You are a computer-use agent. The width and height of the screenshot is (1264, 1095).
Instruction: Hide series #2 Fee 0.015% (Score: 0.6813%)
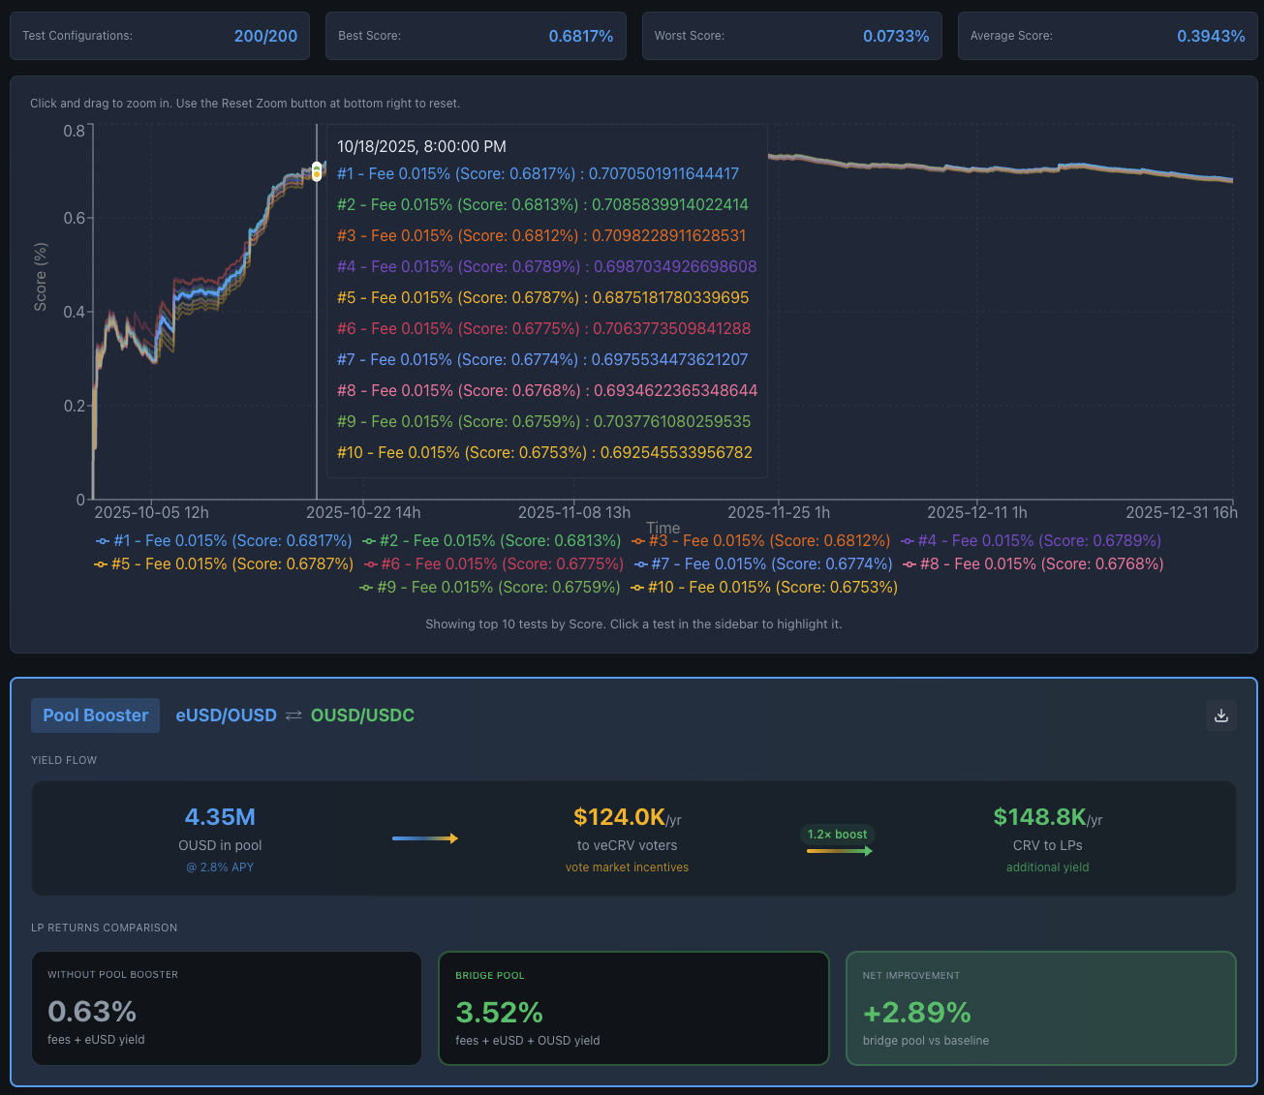coord(492,541)
